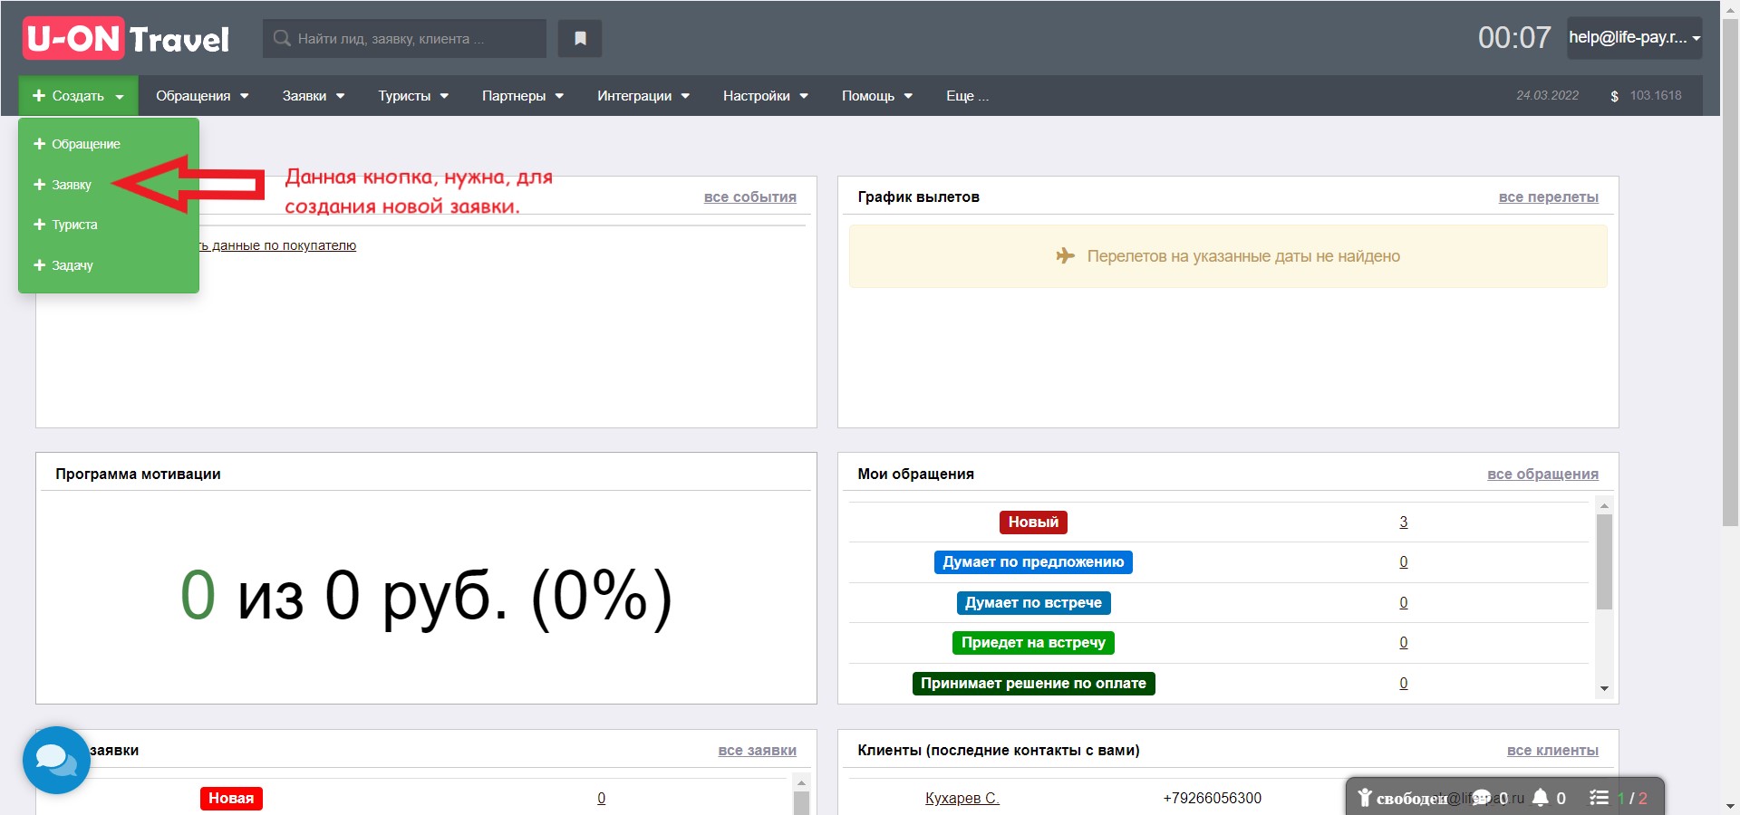Open the 'все клиенты' link
The image size is (1740, 815).
click(1552, 750)
